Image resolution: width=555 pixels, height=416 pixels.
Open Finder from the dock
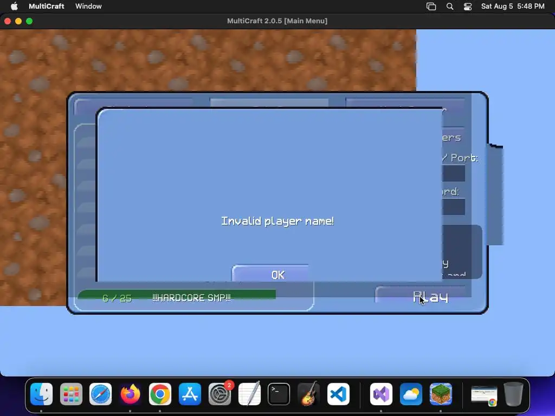point(41,394)
